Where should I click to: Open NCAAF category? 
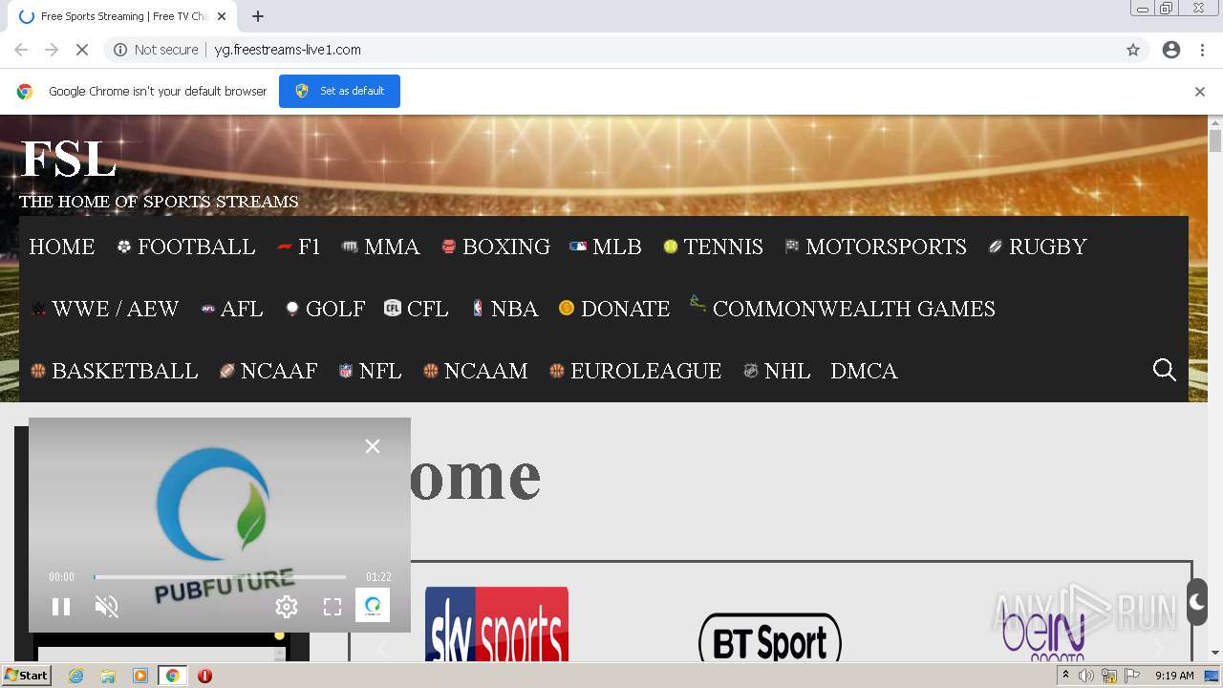click(x=268, y=371)
